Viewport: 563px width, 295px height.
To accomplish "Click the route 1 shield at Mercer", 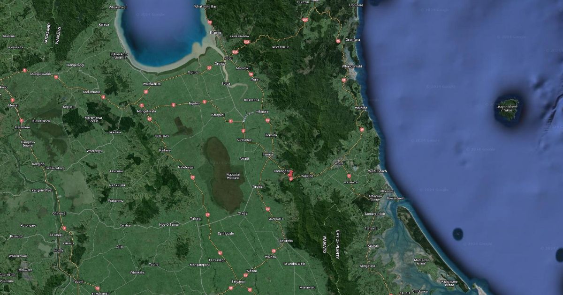I will pyautogui.click(x=13, y=100).
